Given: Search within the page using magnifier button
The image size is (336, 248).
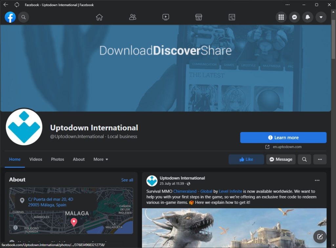Looking at the screenshot, I should click(304, 159).
